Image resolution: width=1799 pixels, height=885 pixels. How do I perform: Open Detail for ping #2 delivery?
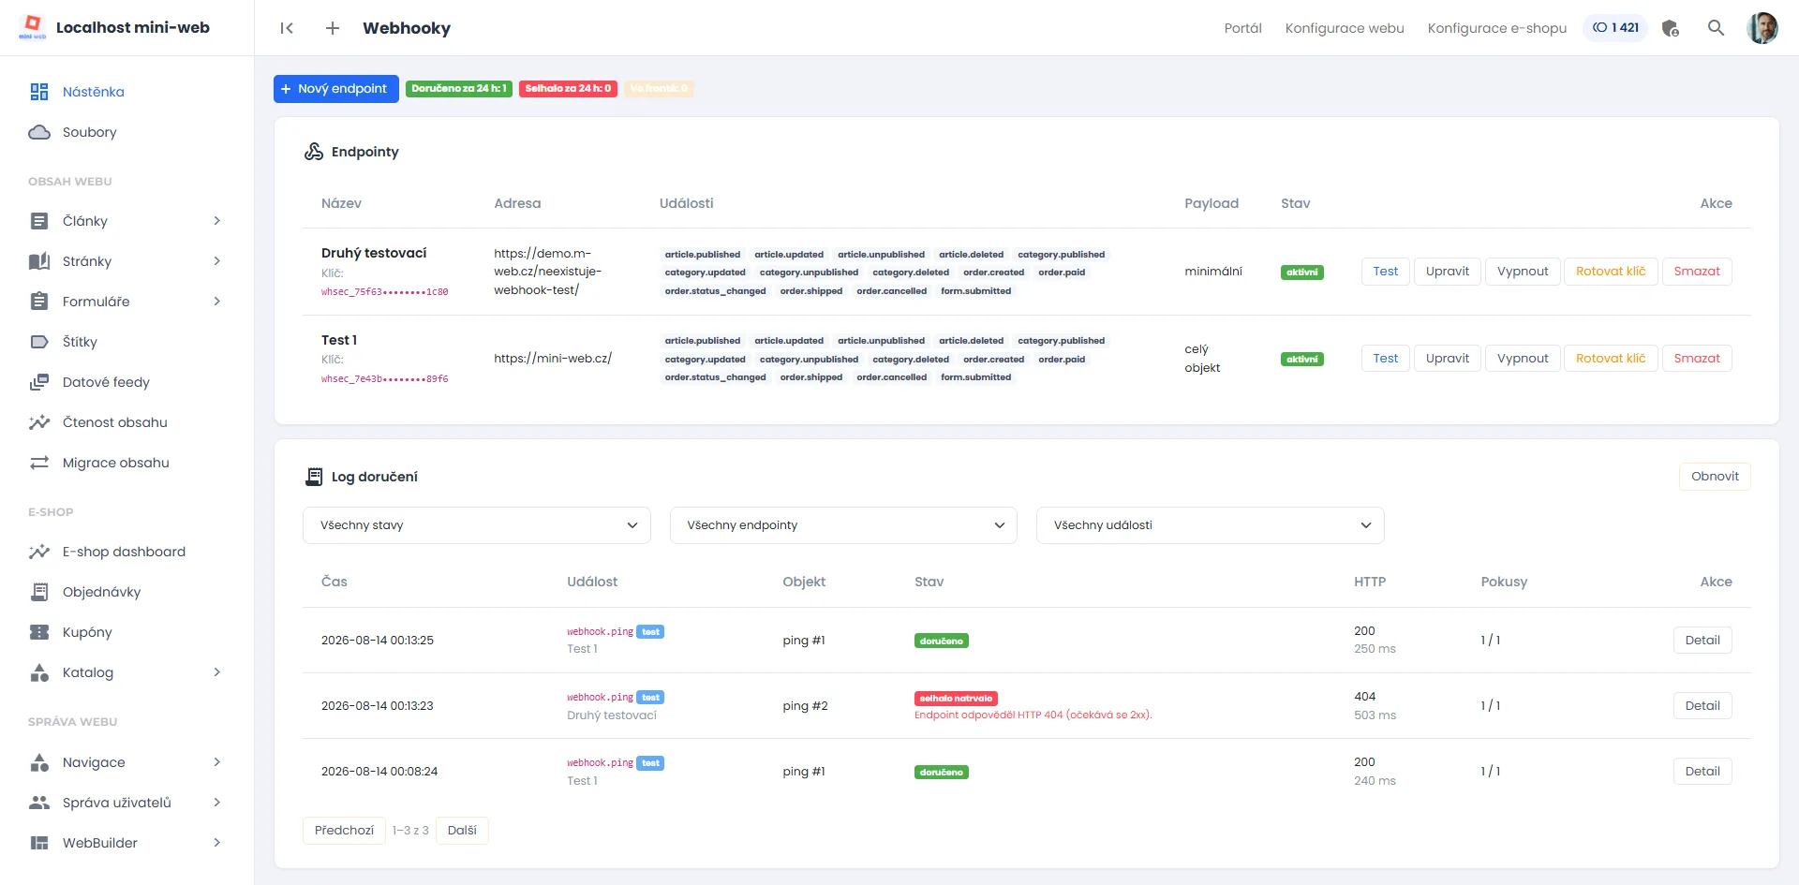tap(1702, 706)
